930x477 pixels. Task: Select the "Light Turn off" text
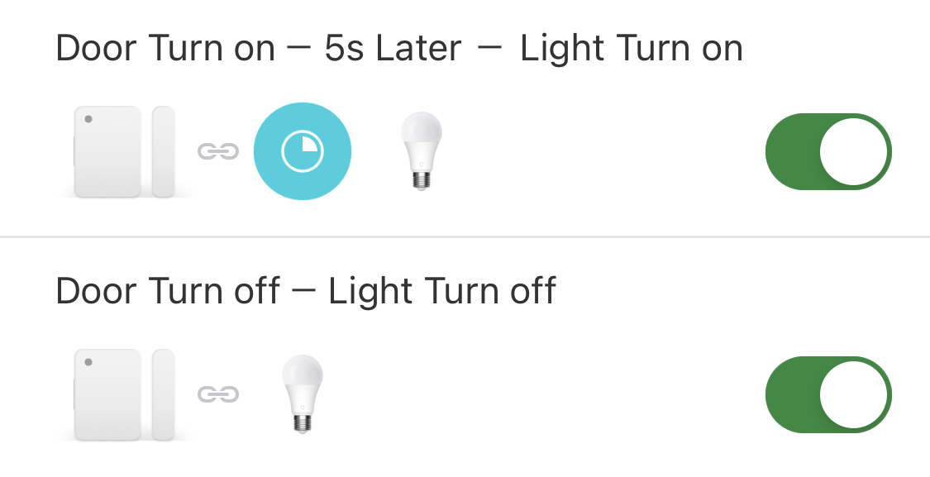[x=442, y=291]
